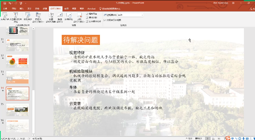Open Comments (批注) pane from status bar
This screenshot has width=255, height=140.
click(199, 139)
